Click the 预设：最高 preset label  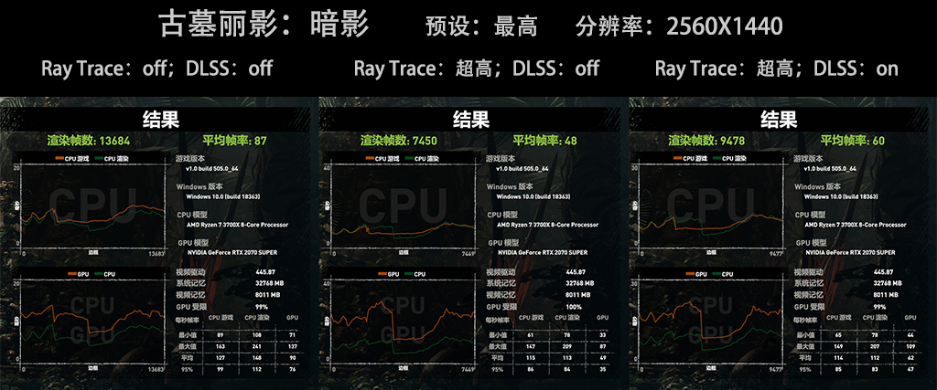pyautogui.click(x=481, y=26)
